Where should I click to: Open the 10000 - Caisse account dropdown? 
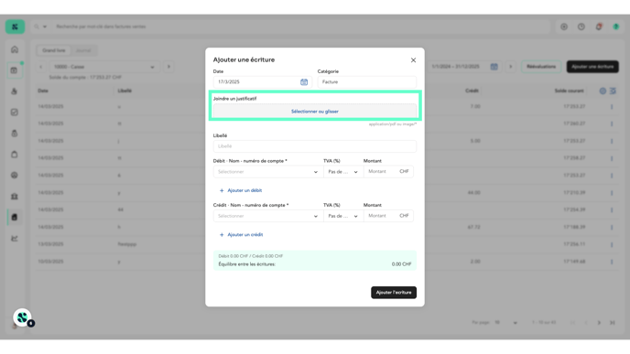coord(104,67)
